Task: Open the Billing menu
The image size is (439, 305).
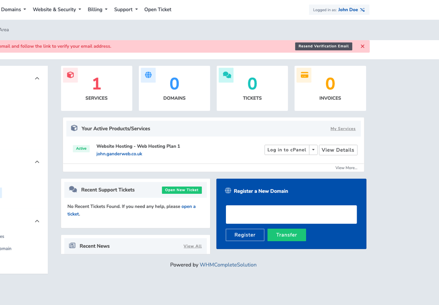Action: [x=97, y=9]
